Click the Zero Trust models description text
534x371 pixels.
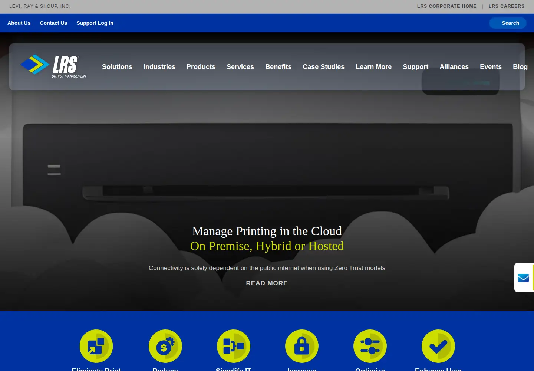click(x=267, y=268)
